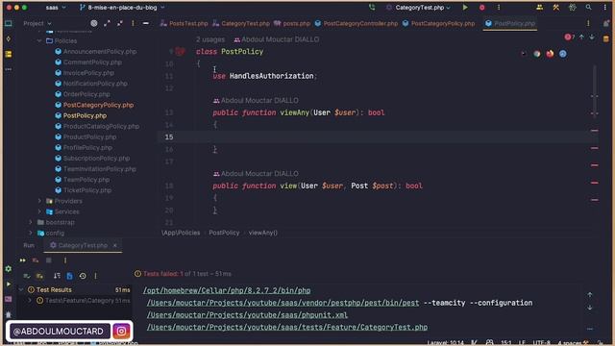Open the error count inspection widget
The image size is (615, 346).
[570, 37]
